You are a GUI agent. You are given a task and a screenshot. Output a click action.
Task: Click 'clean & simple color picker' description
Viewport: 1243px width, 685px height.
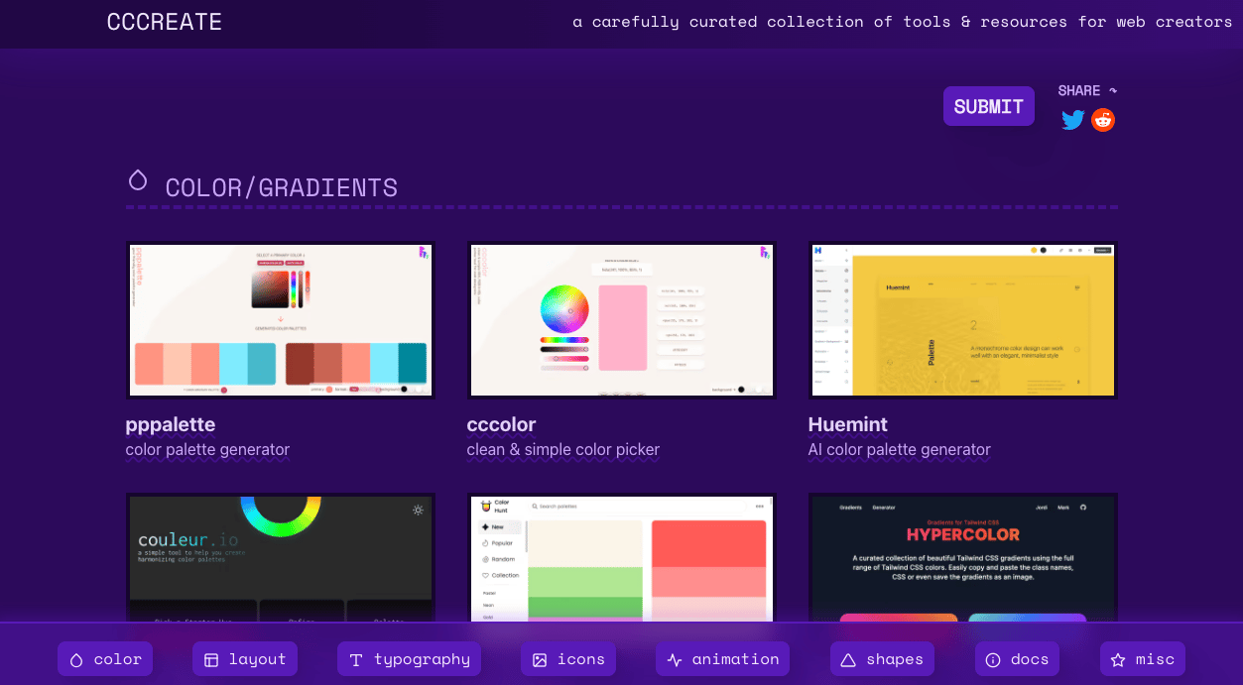(563, 449)
